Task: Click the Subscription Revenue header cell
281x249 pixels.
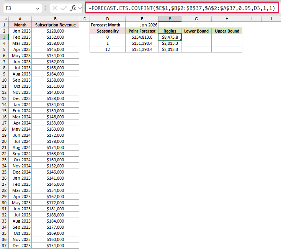Action: click(55, 25)
